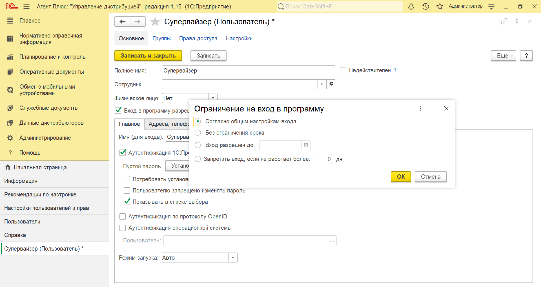Viewport: 541px width, 287px height.
Task: Enable Аутентификация операционной системы checkbox
Action: click(x=123, y=228)
